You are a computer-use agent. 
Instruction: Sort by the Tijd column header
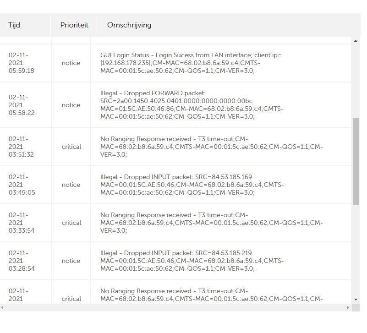[x=14, y=25]
